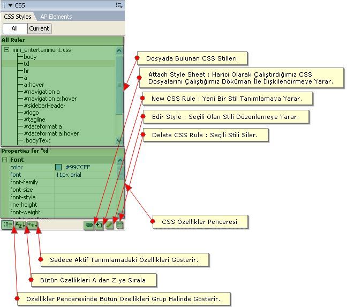This screenshot has height=307, width=347.
Task: Click the Edit Style pencil icon
Action: pos(109,225)
